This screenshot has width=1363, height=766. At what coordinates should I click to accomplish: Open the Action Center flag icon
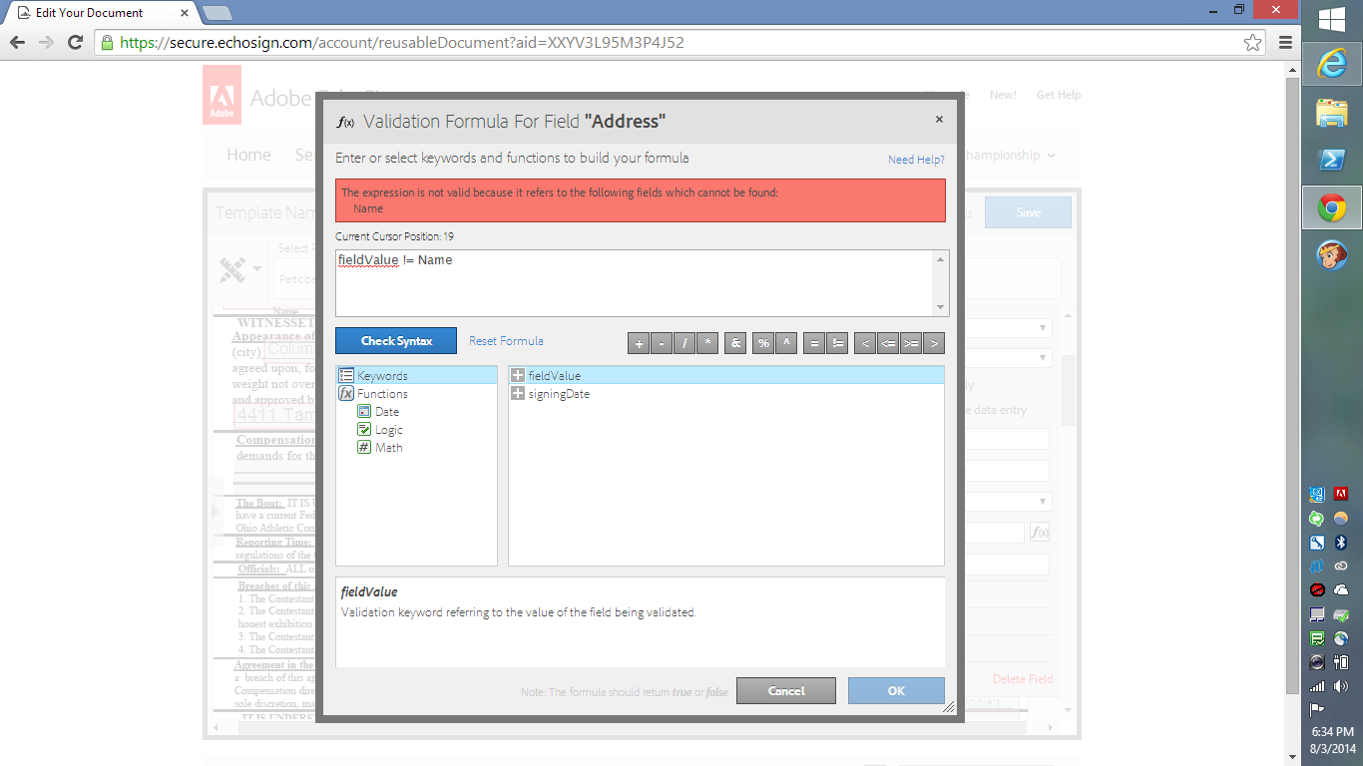[1317, 710]
